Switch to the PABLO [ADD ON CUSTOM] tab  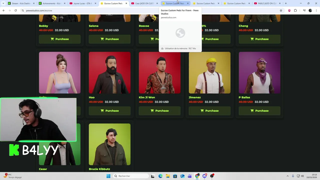point(267,3)
